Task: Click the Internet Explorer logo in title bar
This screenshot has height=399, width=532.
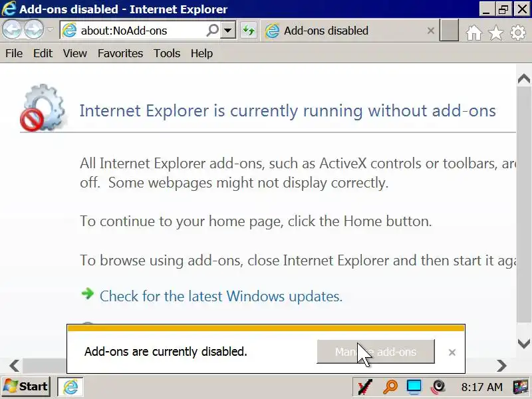Action: pos(9,9)
